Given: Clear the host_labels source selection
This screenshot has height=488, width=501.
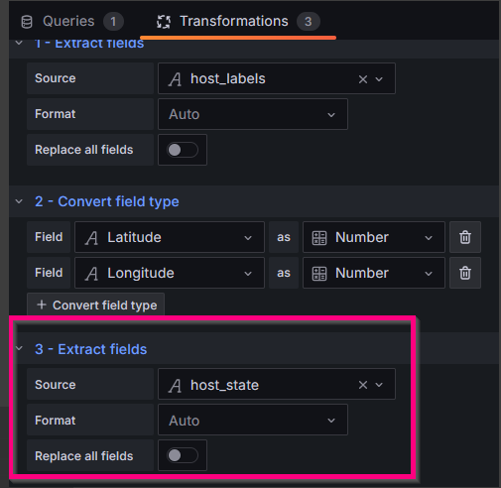Looking at the screenshot, I should pos(363,79).
